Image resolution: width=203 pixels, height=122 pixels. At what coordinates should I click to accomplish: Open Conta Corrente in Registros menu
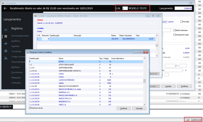(x=18, y=57)
